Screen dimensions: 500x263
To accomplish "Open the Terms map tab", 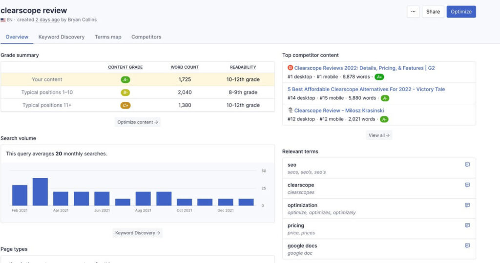I will pos(108,37).
